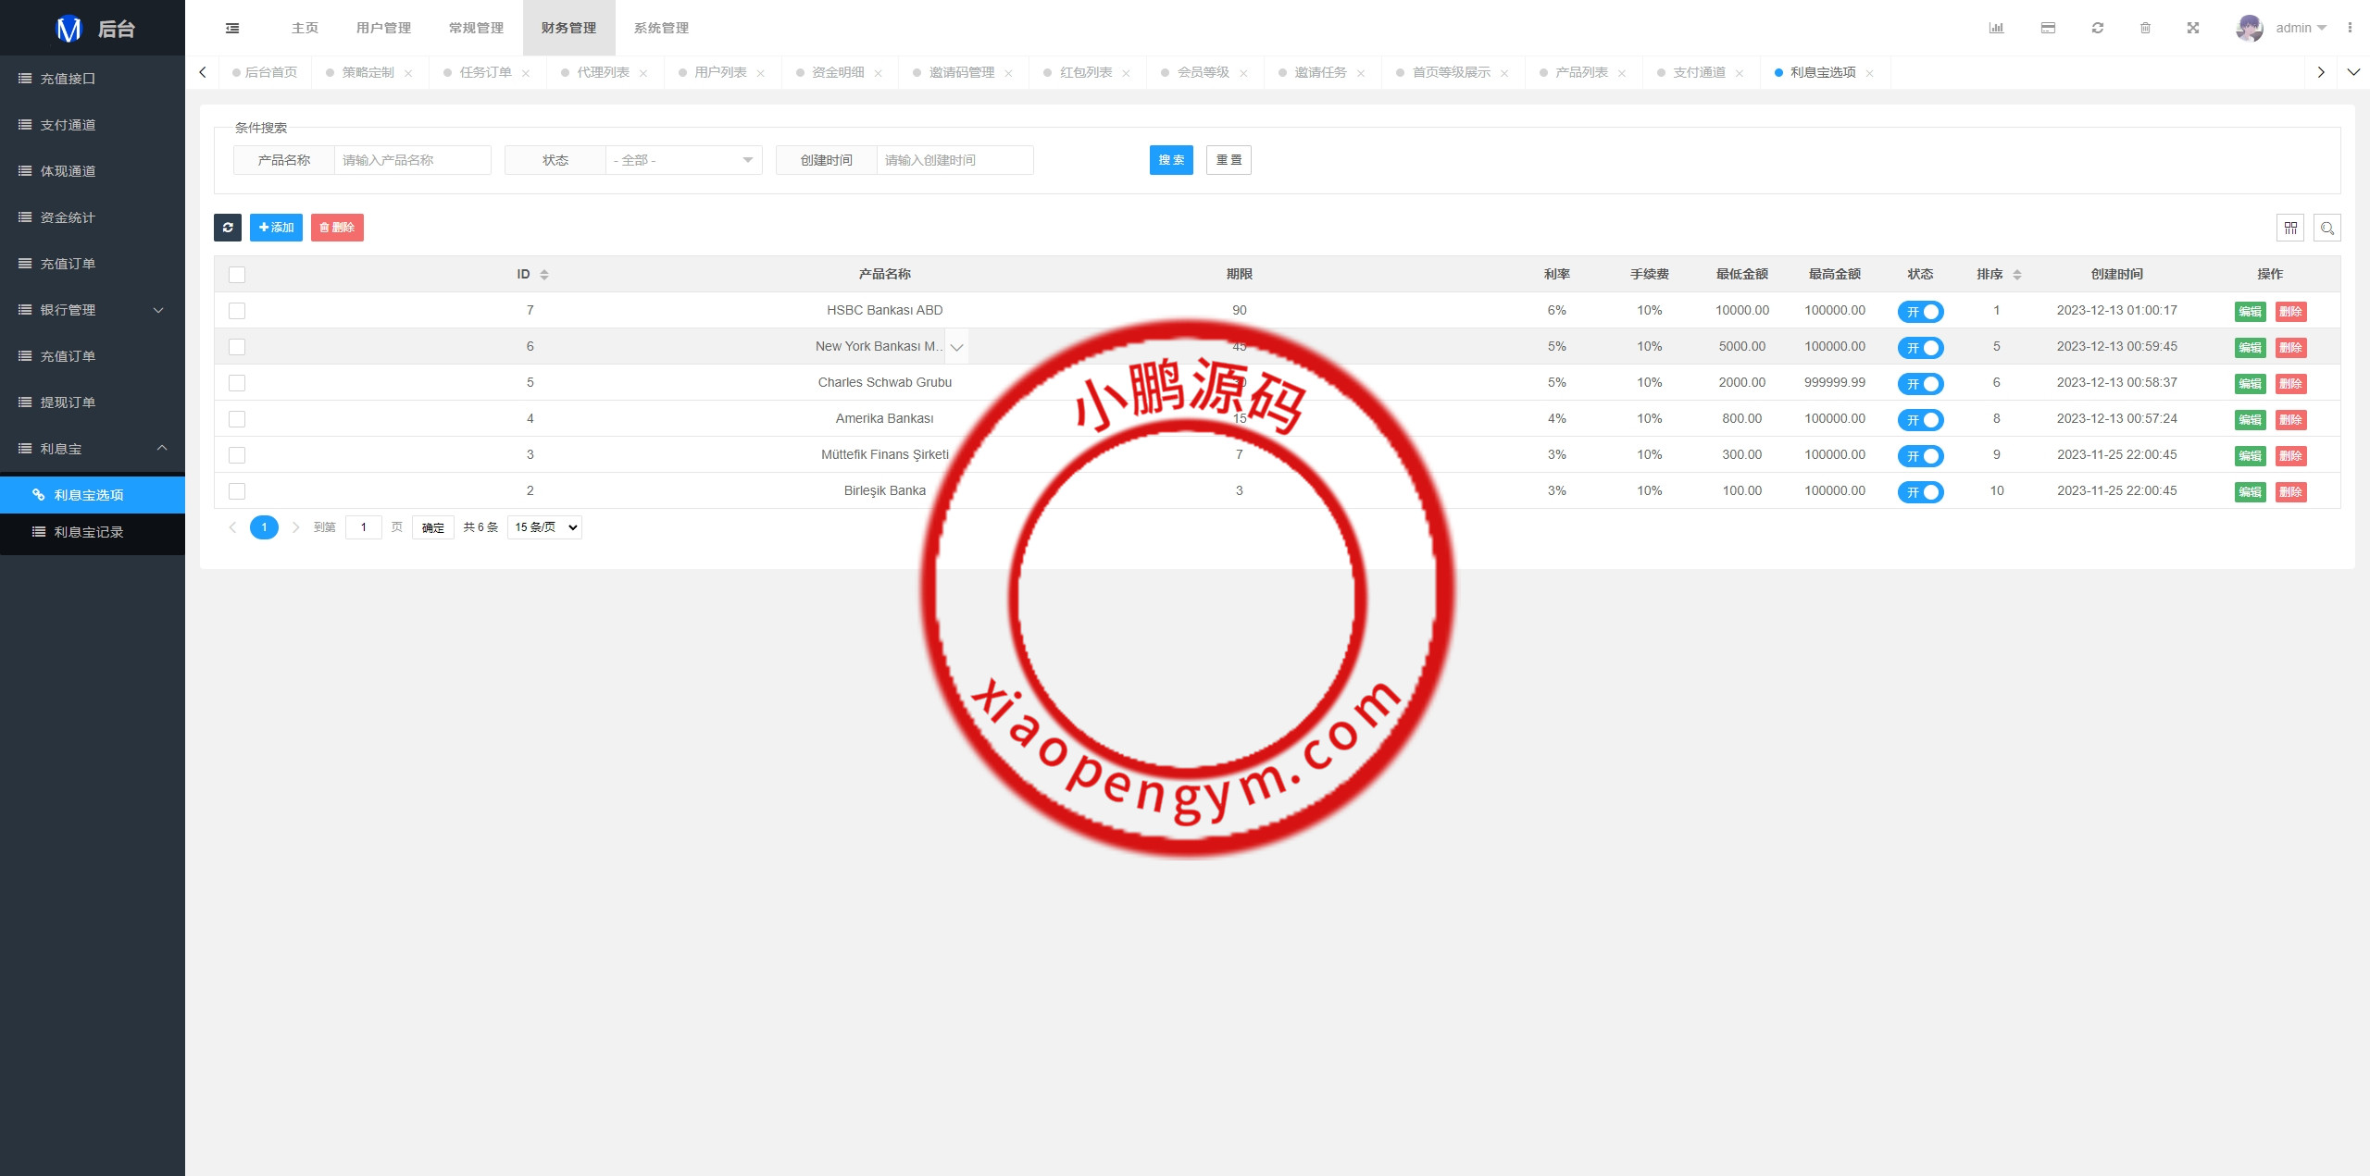Click the dark table refresh icon button
This screenshot has width=2370, height=1176.
[228, 228]
